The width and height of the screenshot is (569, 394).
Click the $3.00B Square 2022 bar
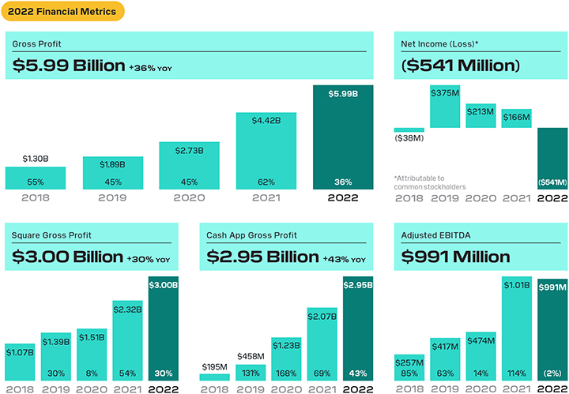point(164,328)
